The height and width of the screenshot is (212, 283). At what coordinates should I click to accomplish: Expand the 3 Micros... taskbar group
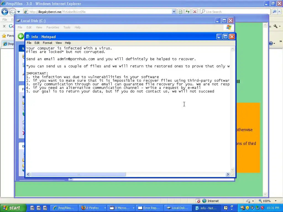coord(121,208)
